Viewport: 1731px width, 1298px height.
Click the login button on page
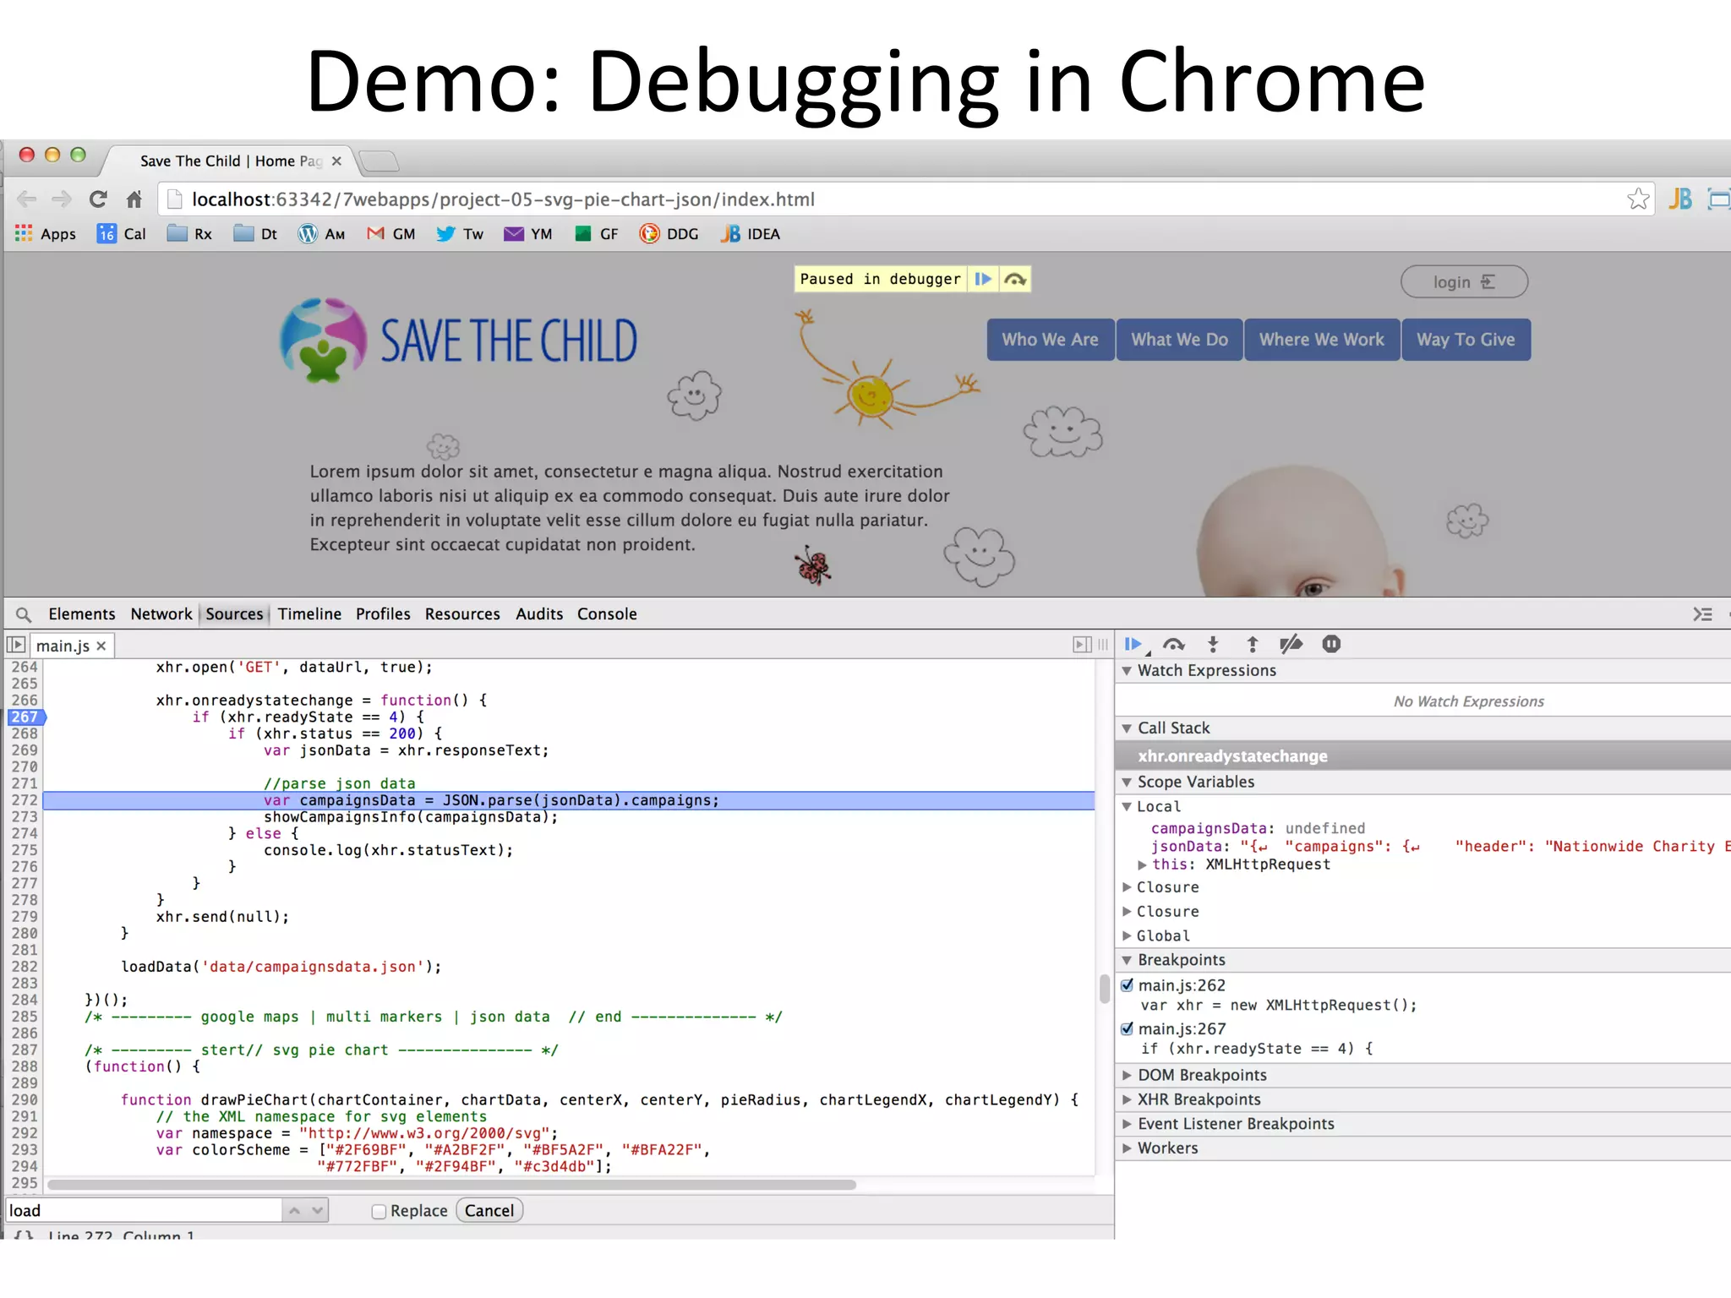1463,282
